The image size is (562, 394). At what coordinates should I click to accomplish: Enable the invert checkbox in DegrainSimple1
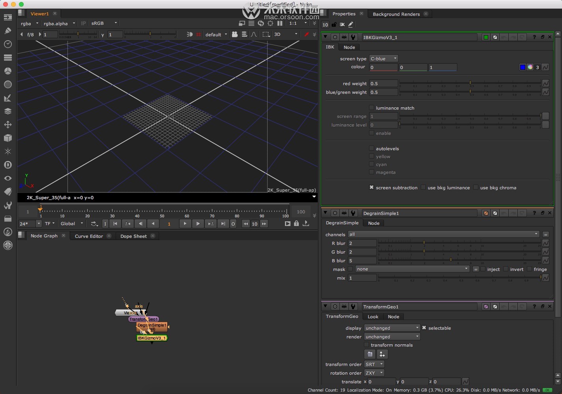tap(506, 269)
